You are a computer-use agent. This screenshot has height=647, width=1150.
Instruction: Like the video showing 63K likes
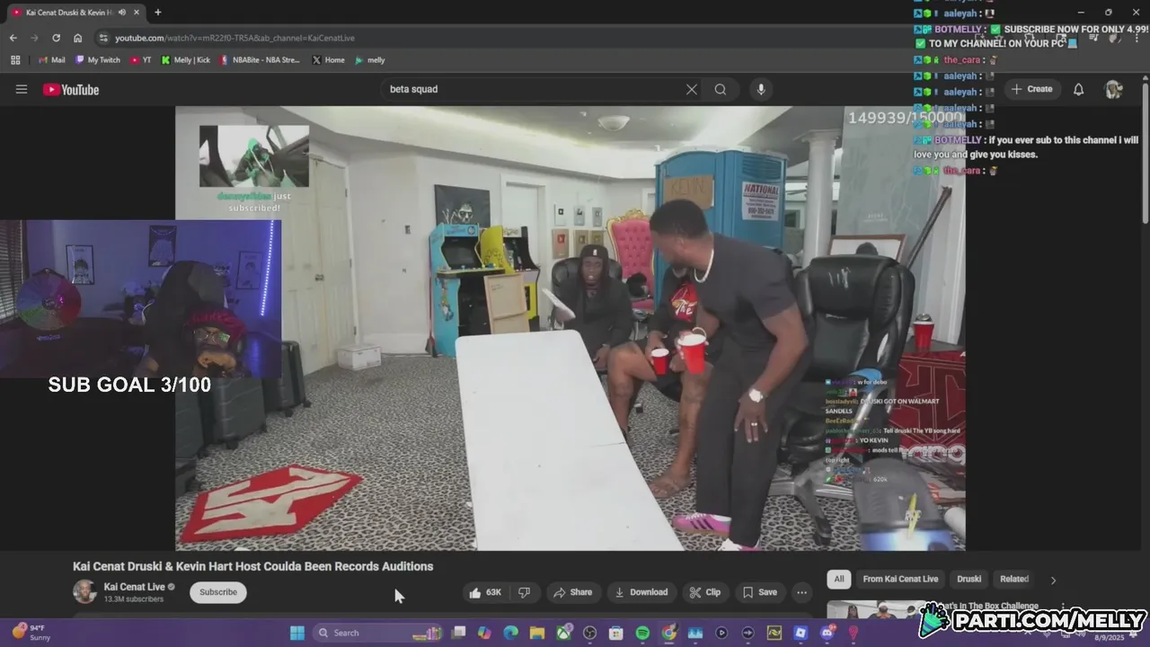tap(485, 592)
